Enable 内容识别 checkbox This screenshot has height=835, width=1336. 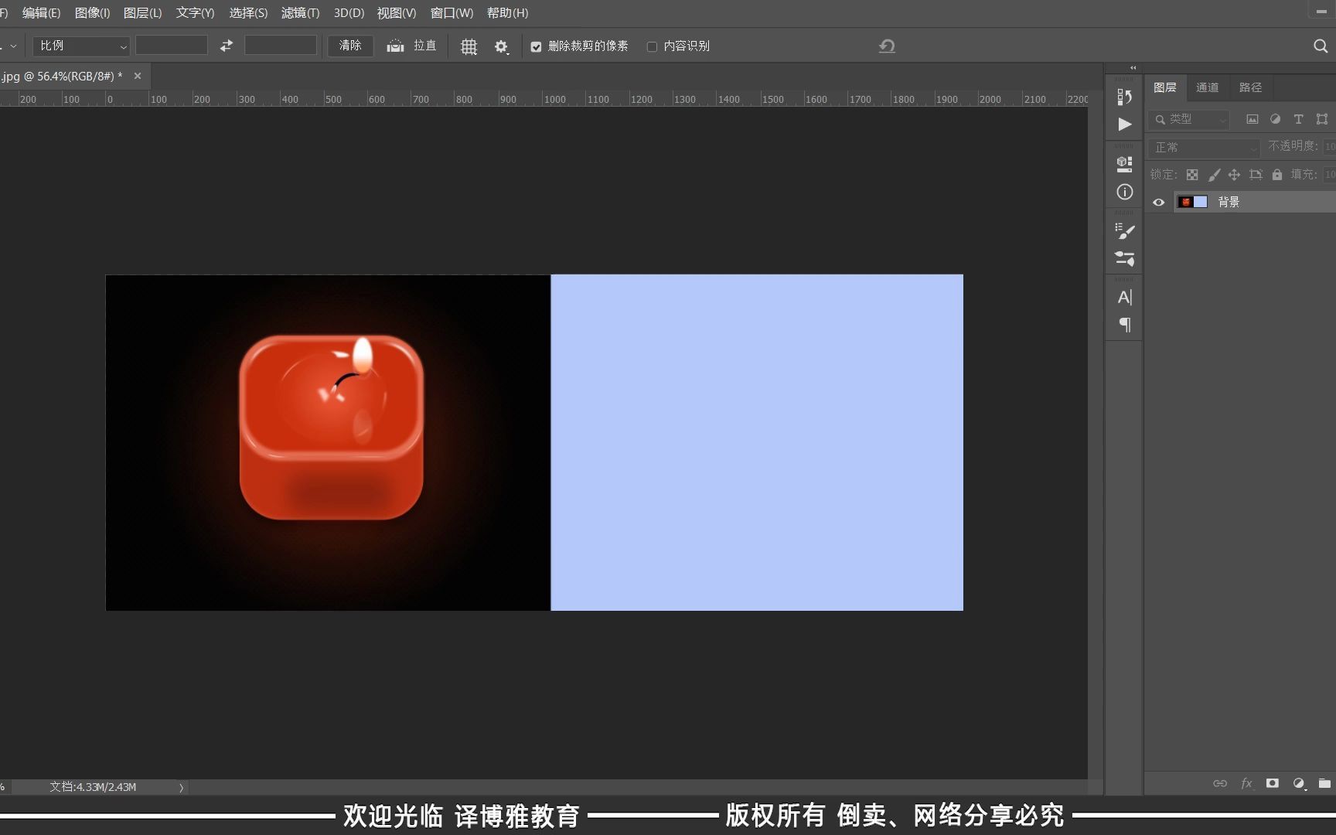coord(652,47)
